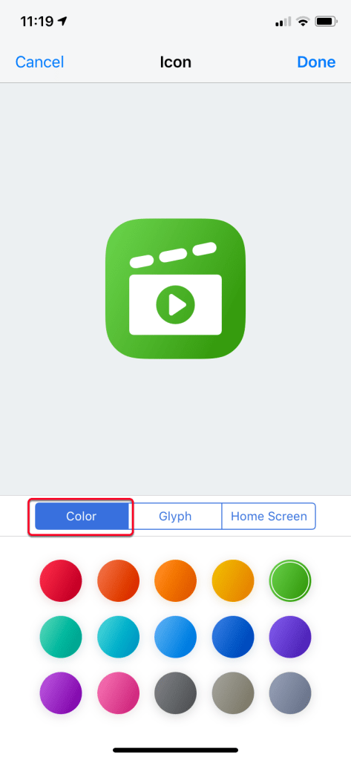
Task: Switch to the Home Screen tab
Action: (269, 517)
